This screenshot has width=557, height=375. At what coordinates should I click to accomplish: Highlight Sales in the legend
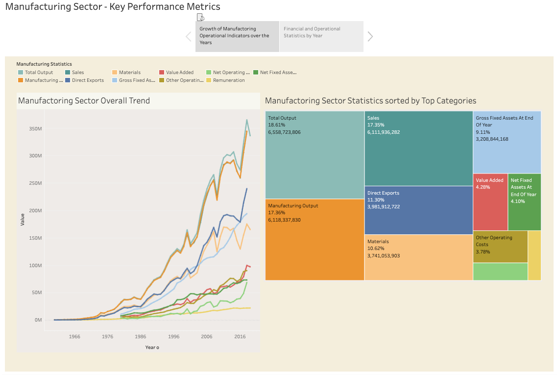click(x=78, y=73)
